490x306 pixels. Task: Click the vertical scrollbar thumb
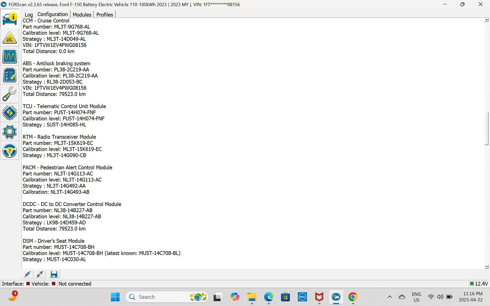(486, 129)
